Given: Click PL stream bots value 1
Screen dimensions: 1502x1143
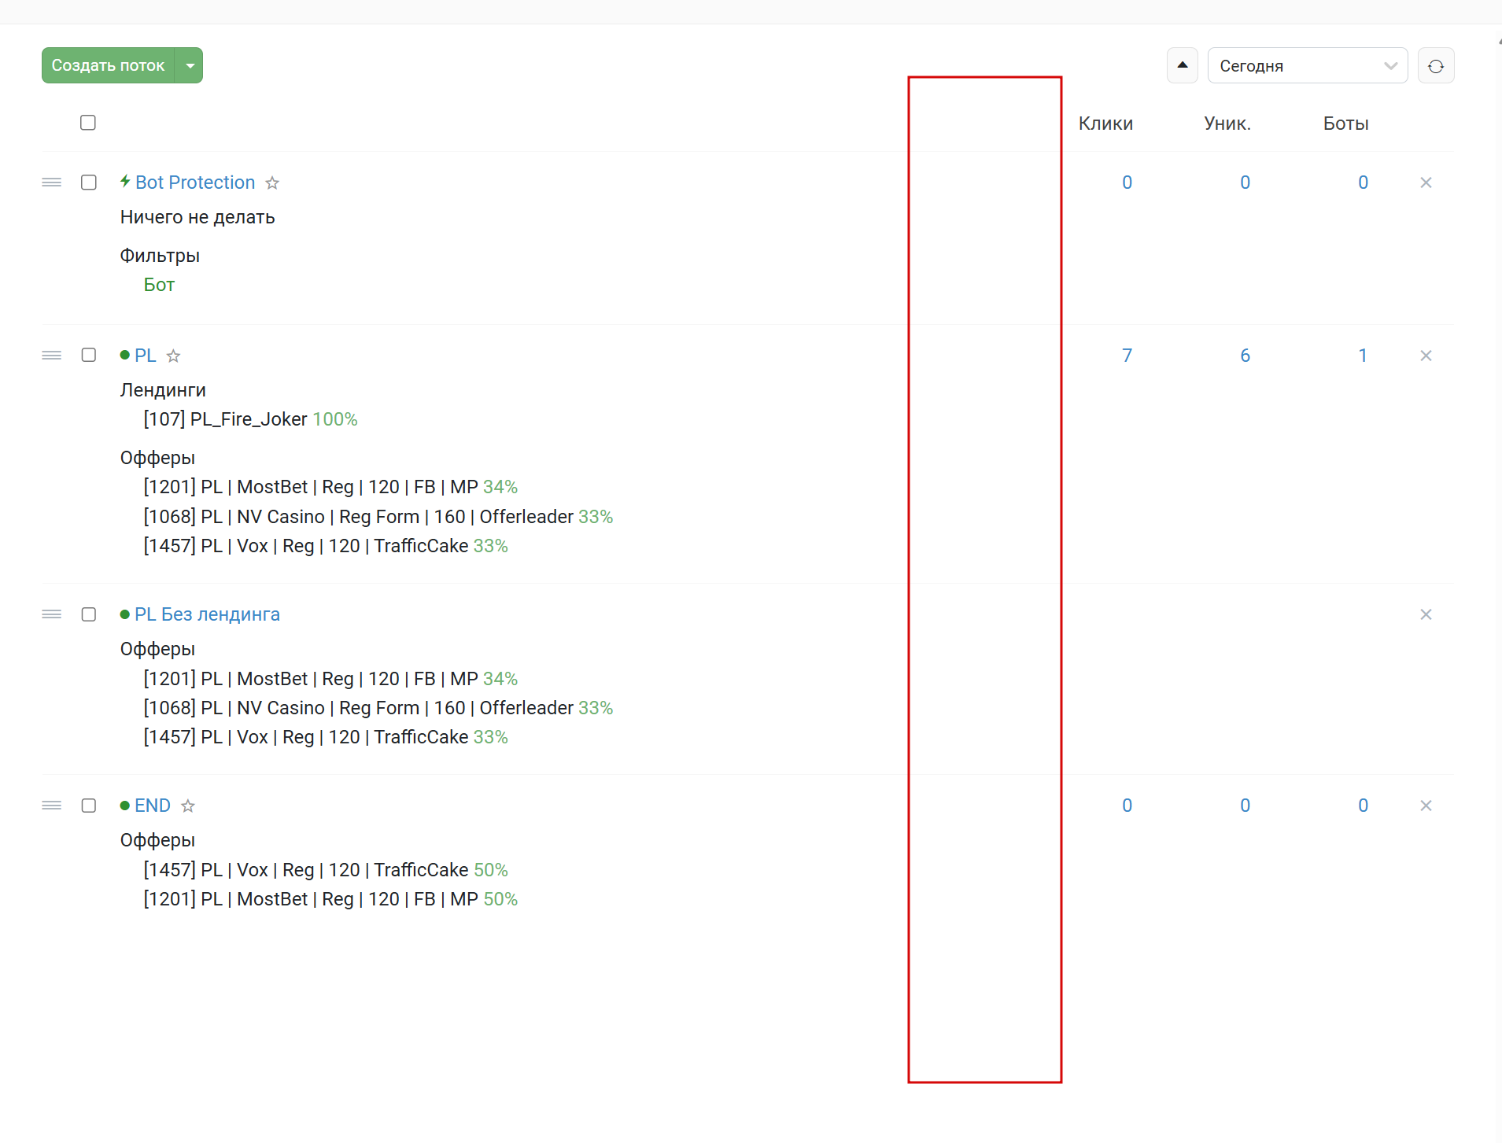Looking at the screenshot, I should point(1363,356).
